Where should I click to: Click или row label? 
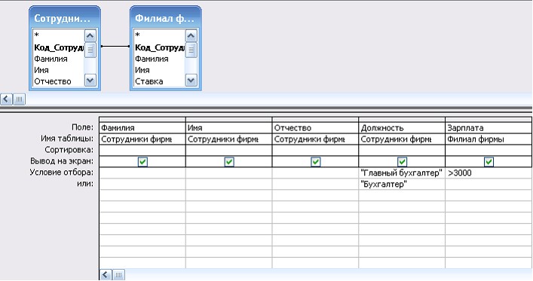tap(85, 184)
